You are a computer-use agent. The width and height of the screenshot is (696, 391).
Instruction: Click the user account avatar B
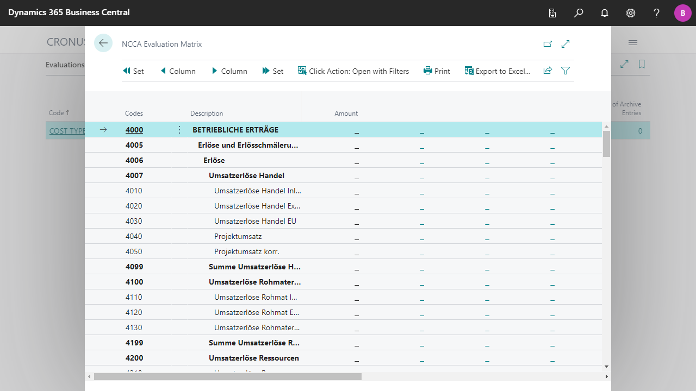tap(682, 13)
